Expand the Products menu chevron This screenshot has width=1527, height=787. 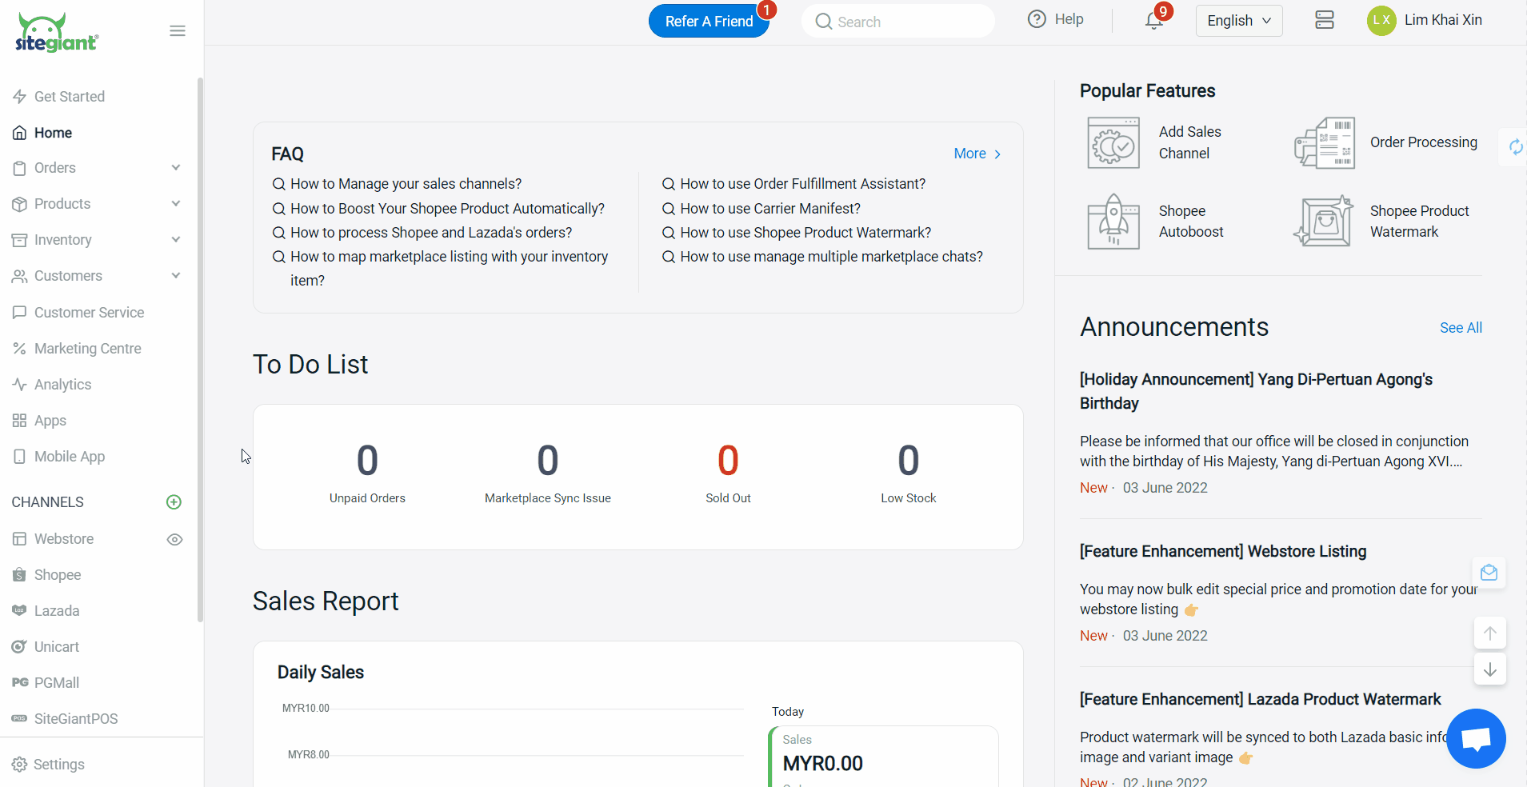[x=176, y=204]
